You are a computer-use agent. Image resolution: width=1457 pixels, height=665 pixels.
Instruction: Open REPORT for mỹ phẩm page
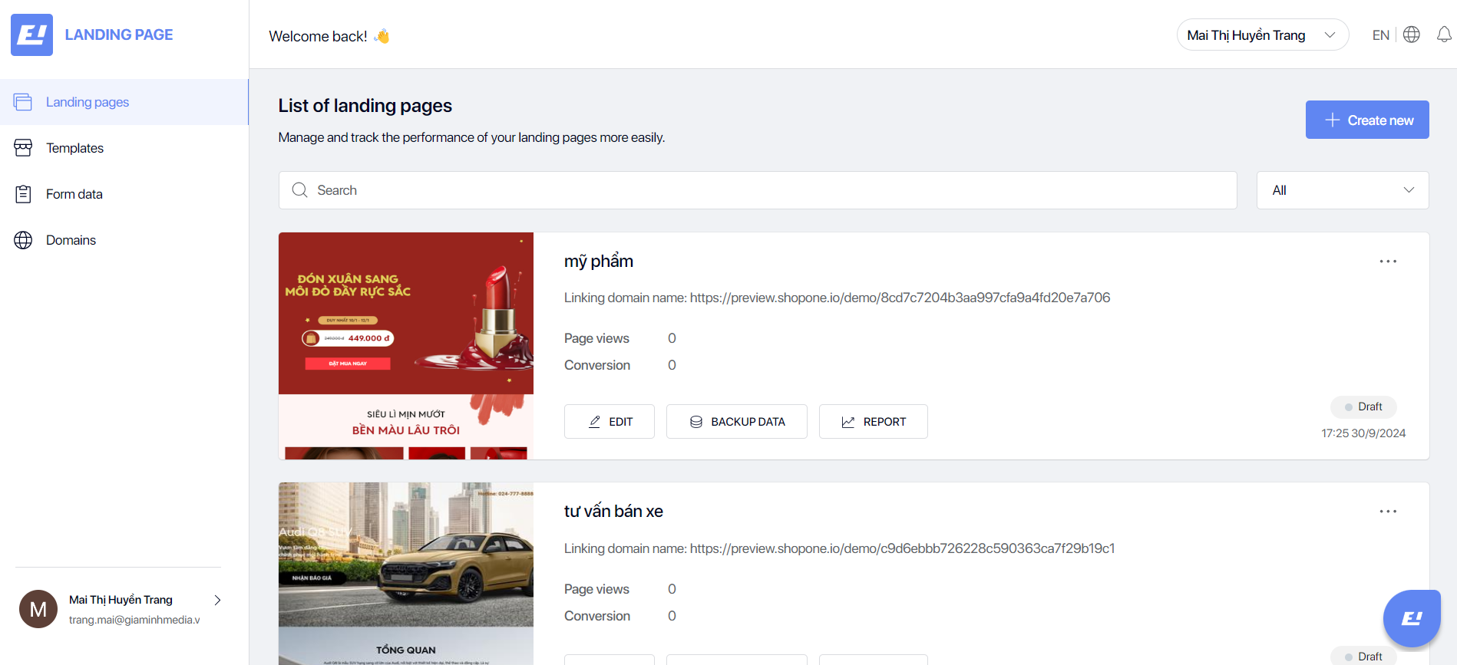tap(873, 422)
